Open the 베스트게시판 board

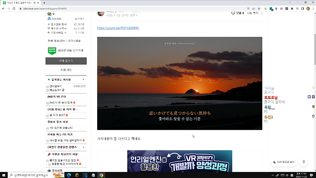[57, 90]
